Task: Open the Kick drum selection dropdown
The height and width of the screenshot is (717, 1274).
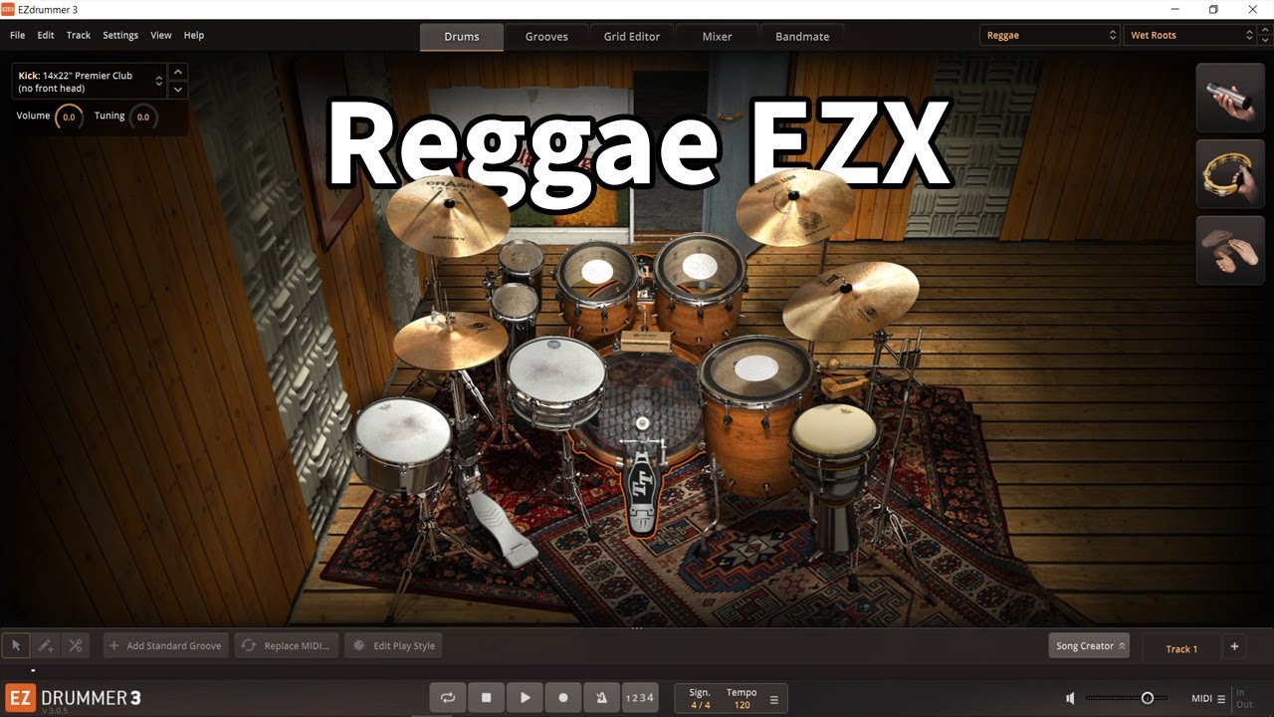Action: coord(90,82)
